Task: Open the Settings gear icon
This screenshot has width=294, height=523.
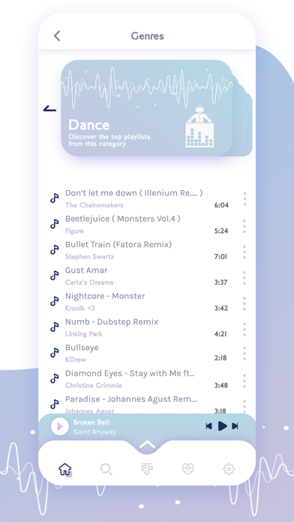Action: (229, 470)
